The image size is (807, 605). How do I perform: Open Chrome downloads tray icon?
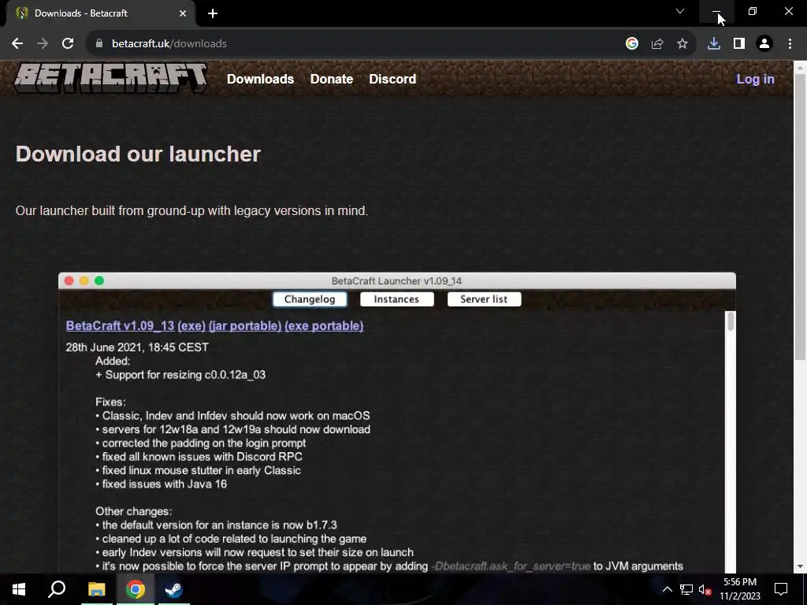pos(714,44)
